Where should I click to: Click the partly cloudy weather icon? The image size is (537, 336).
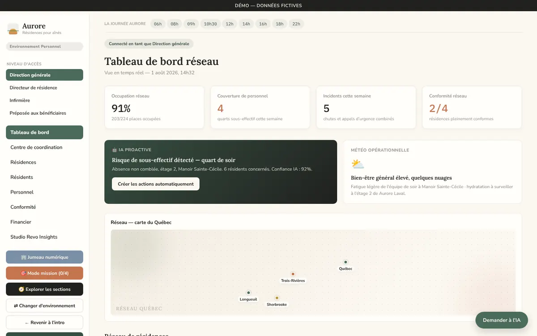coord(358,164)
